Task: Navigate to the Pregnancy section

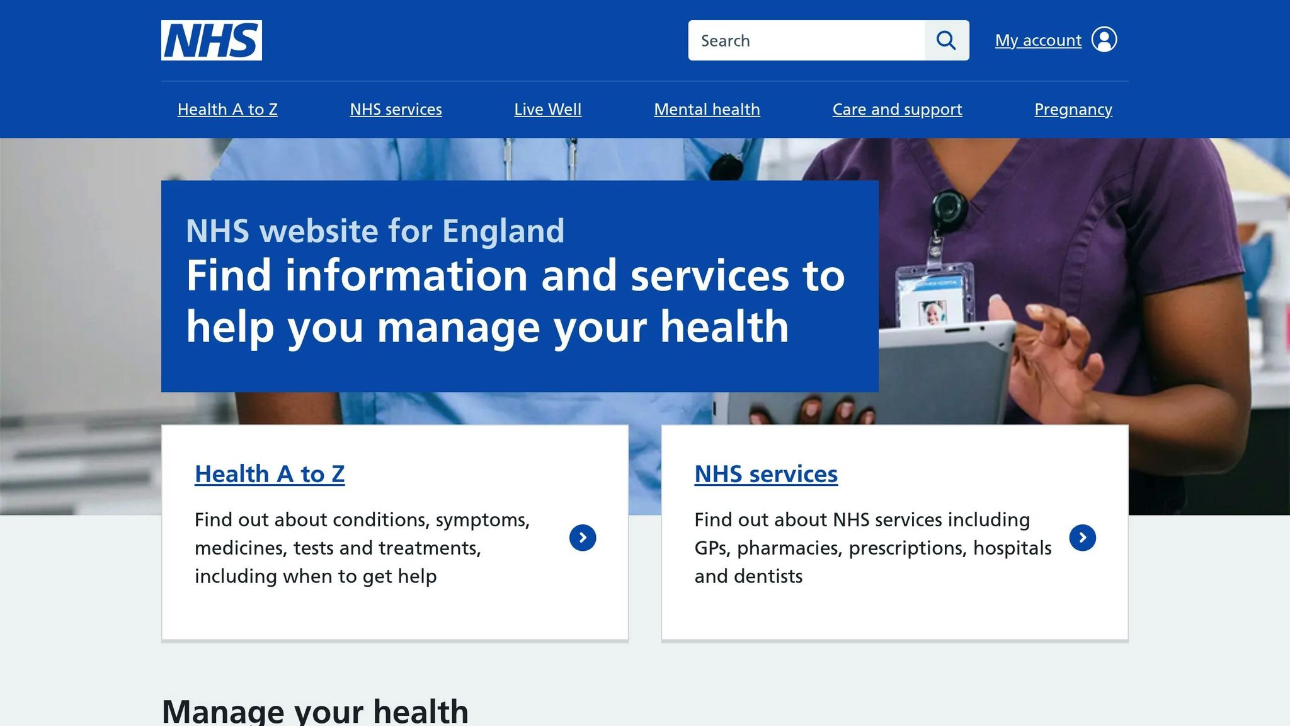Action: (x=1073, y=109)
